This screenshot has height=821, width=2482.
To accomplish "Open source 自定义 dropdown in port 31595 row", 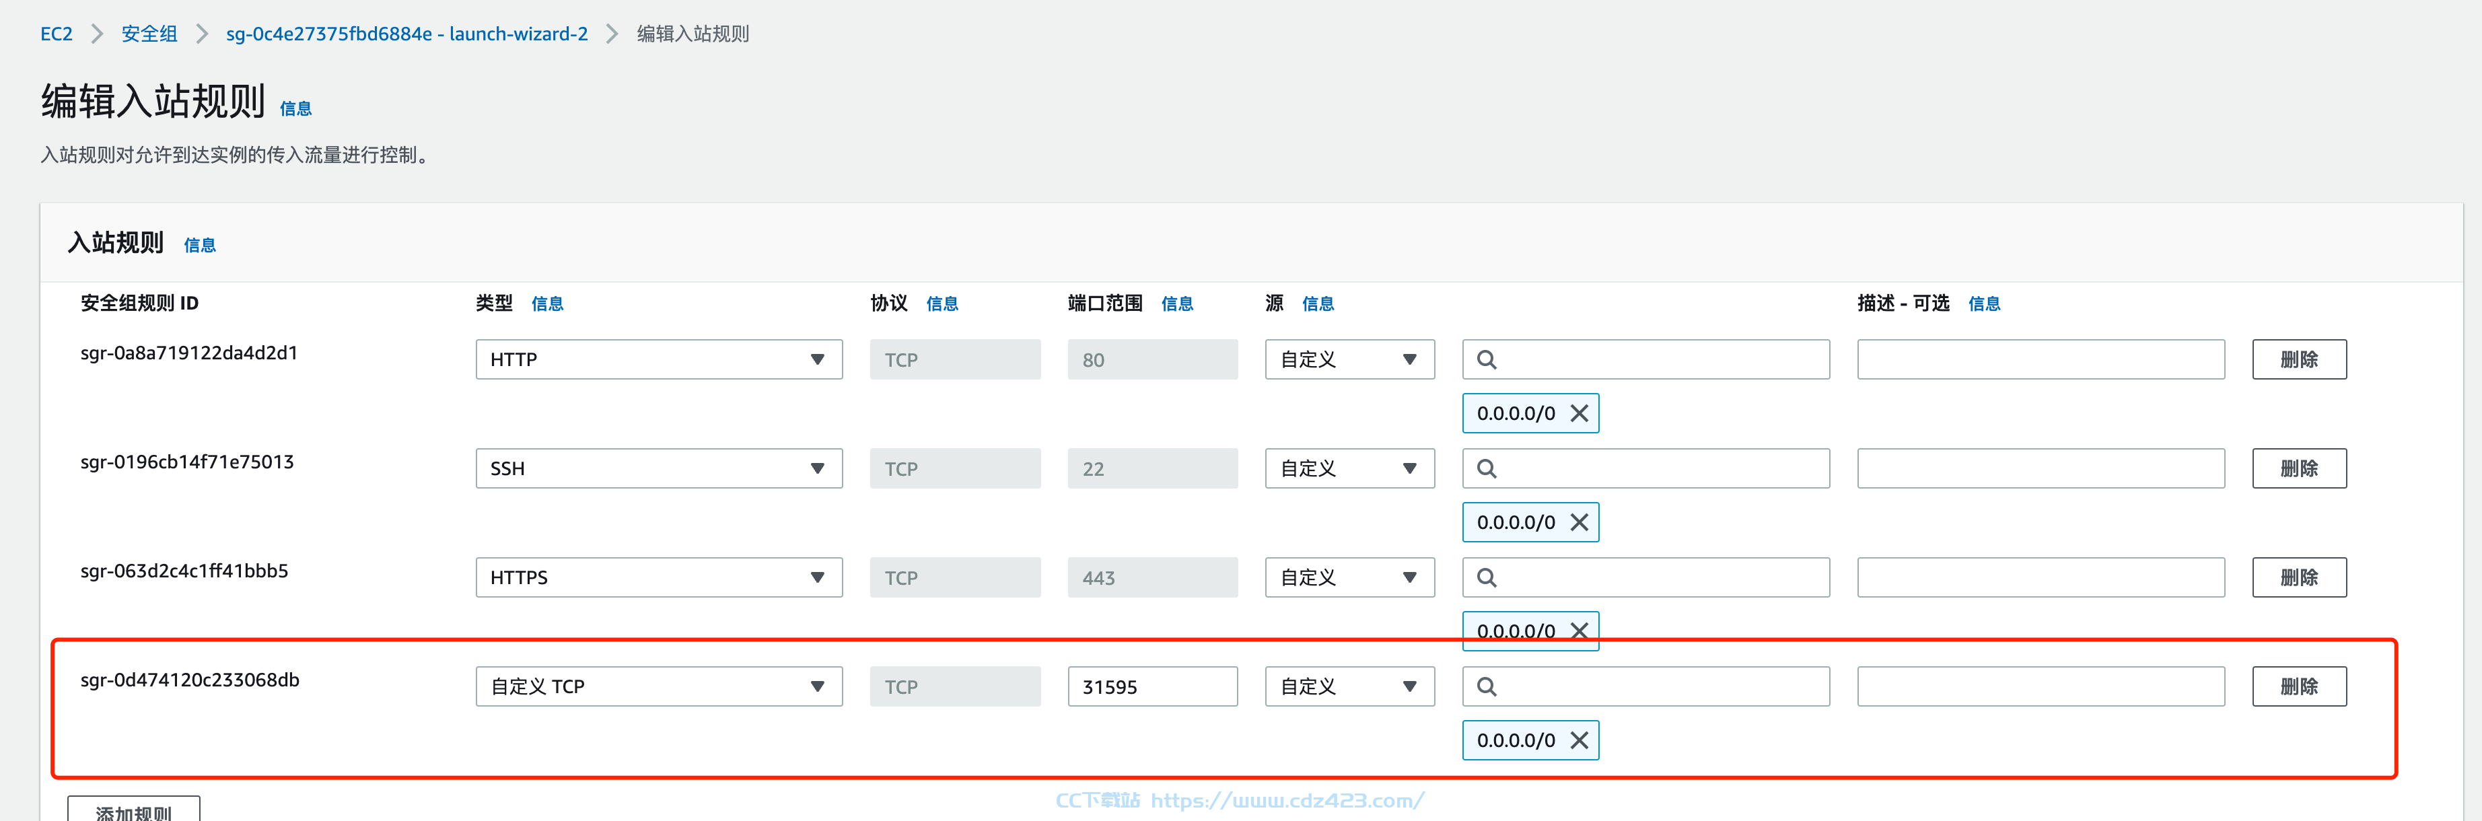I will point(1350,686).
